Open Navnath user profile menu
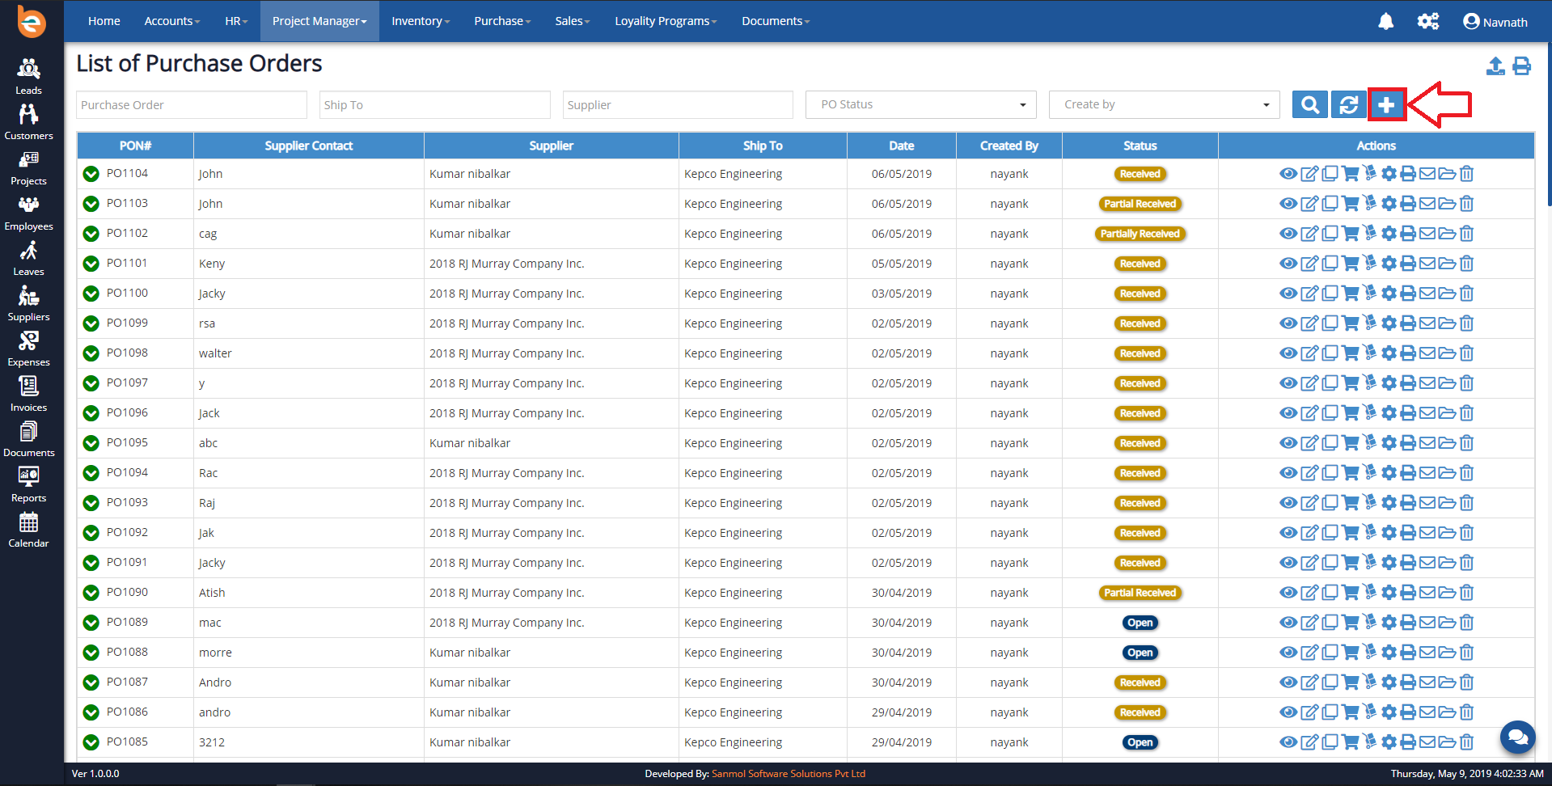Screen dimensions: 1552x786 (1495, 22)
